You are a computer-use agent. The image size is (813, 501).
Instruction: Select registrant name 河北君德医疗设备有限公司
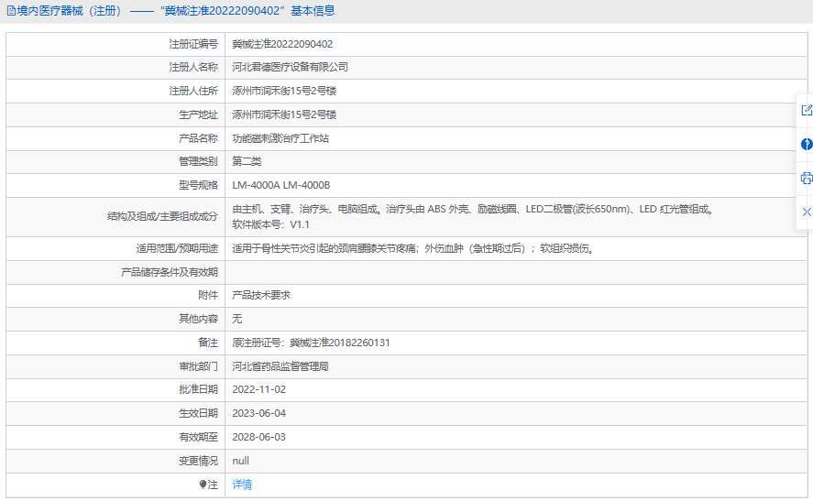tap(290, 67)
